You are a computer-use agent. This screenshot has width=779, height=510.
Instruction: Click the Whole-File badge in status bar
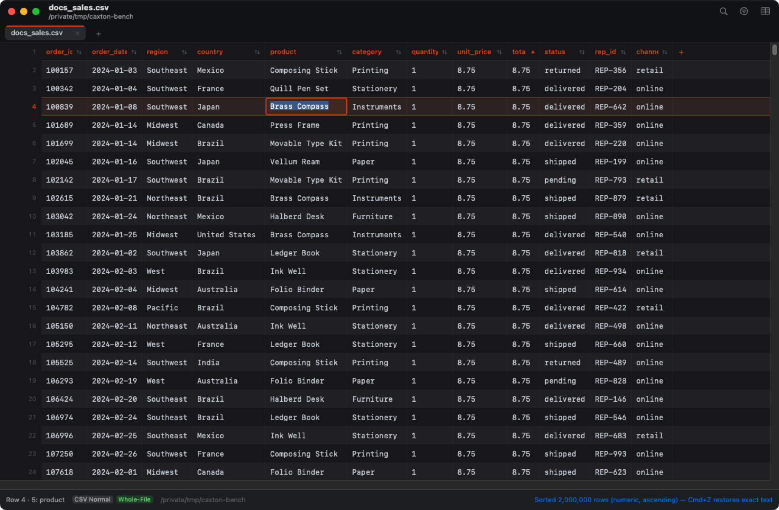click(x=135, y=500)
